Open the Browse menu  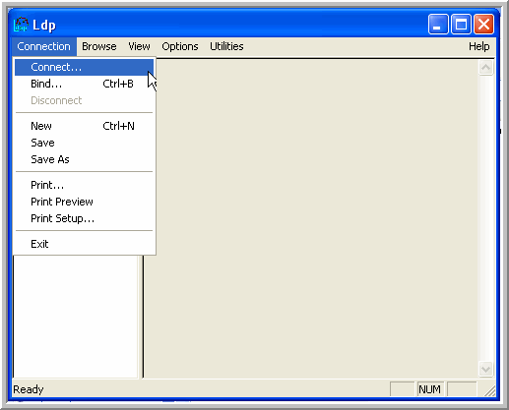point(99,46)
